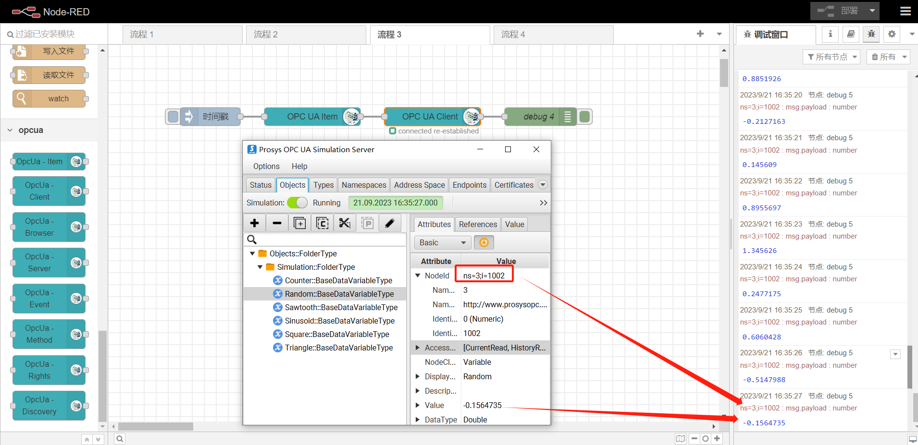Open the info sidebar tab icon
The image size is (918, 445).
pos(830,34)
